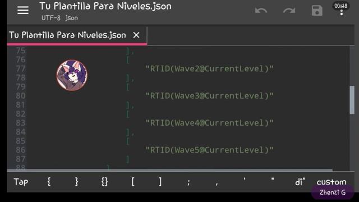Click line number 77 in gutter
359x202 pixels.
(20, 68)
